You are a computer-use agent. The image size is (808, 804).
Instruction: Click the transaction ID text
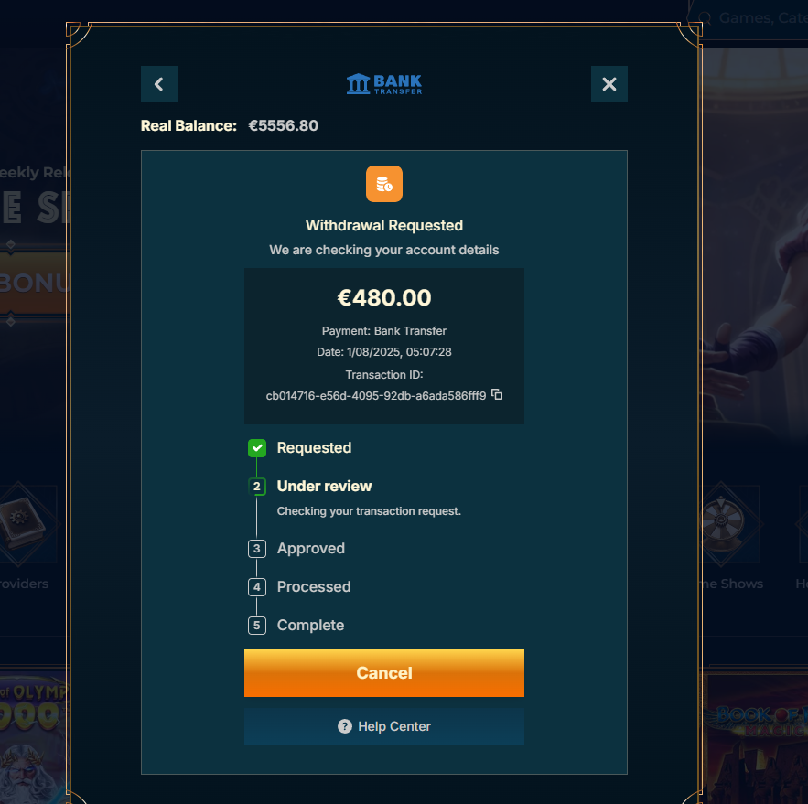pyautogui.click(x=376, y=395)
